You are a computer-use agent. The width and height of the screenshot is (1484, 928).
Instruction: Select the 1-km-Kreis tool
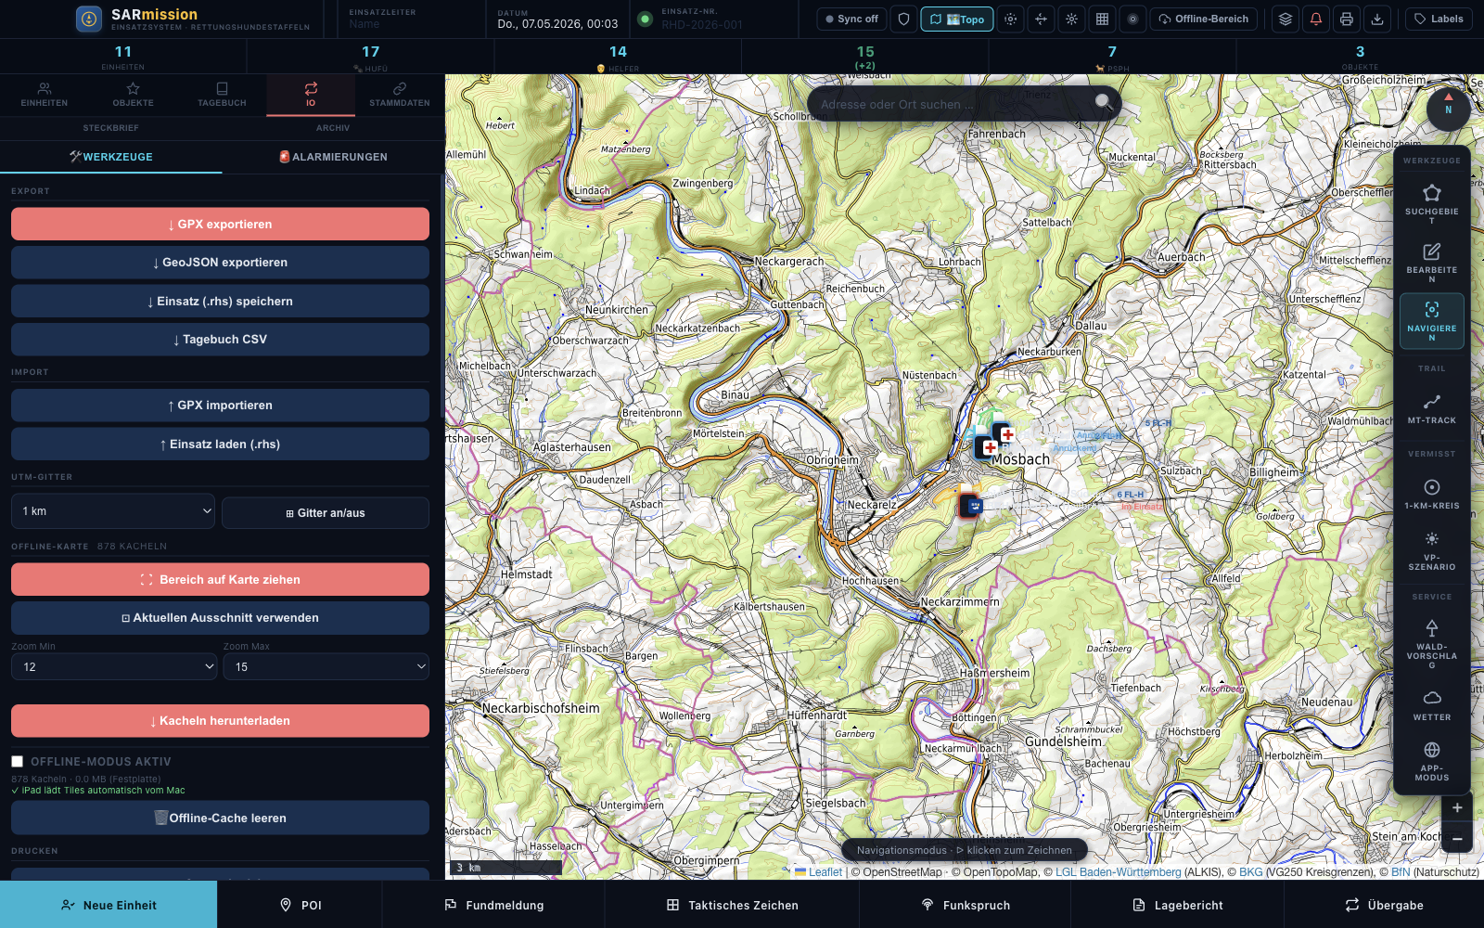1431,494
